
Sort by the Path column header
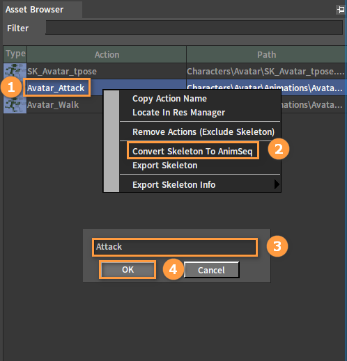[266, 54]
